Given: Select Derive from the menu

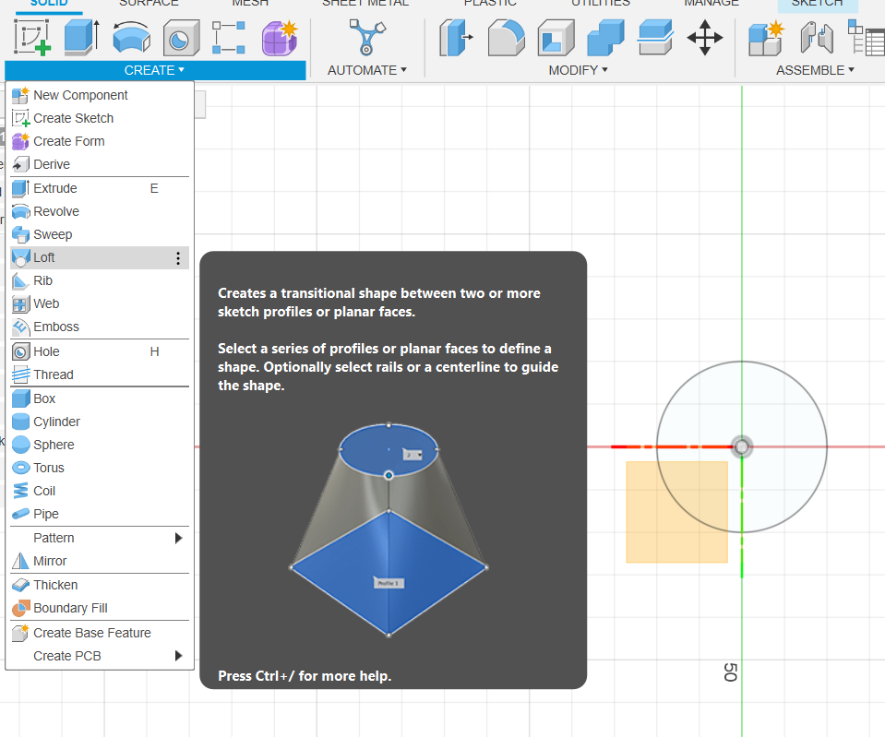Looking at the screenshot, I should pos(100,164).
